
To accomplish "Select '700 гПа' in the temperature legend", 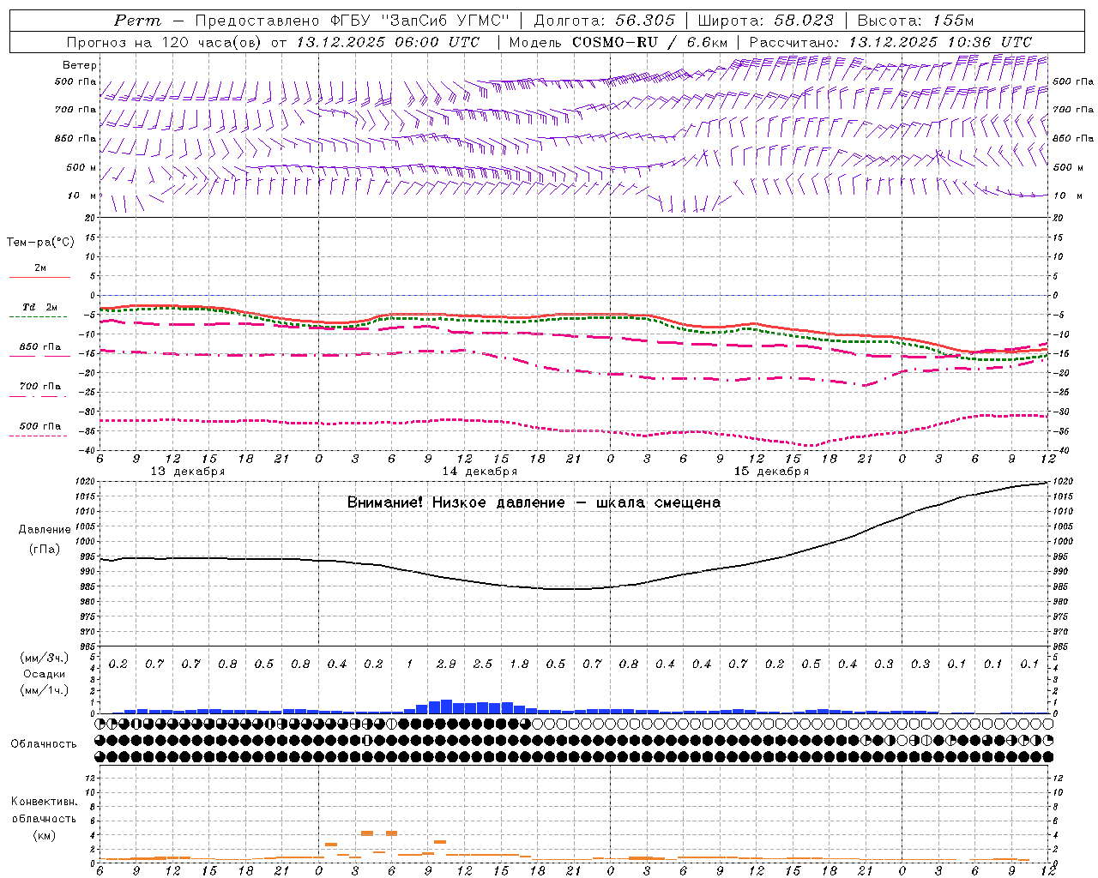I will 39,387.
